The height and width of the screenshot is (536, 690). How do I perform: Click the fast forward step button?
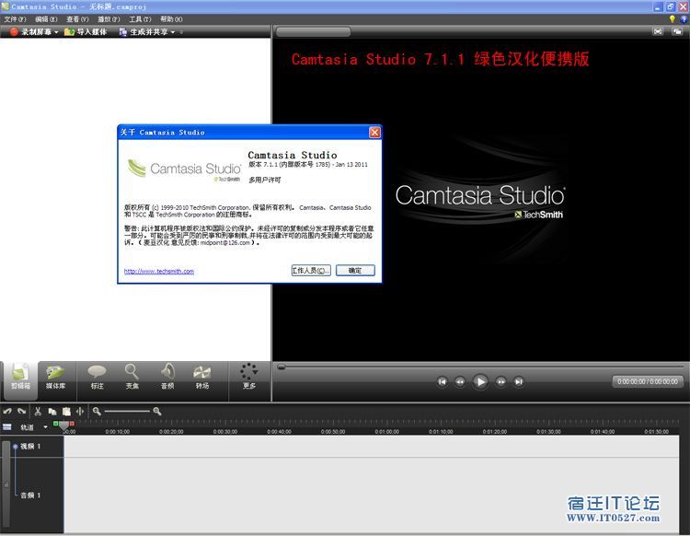tap(500, 382)
